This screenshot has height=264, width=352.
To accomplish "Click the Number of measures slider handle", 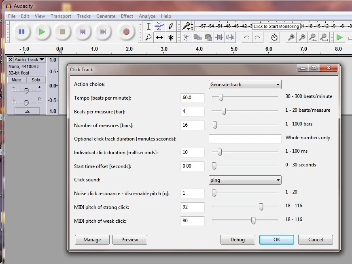I will pos(215,125).
